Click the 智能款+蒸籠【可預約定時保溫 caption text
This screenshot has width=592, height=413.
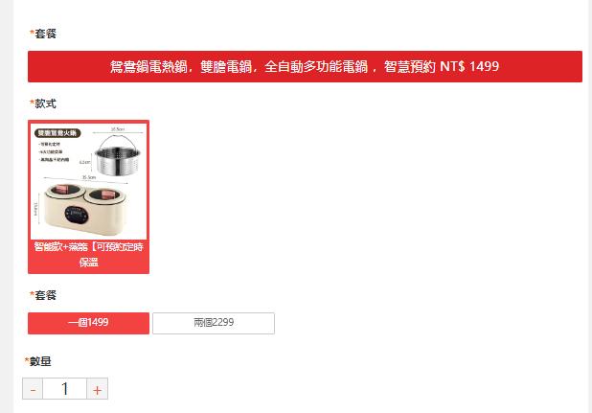click(x=89, y=255)
